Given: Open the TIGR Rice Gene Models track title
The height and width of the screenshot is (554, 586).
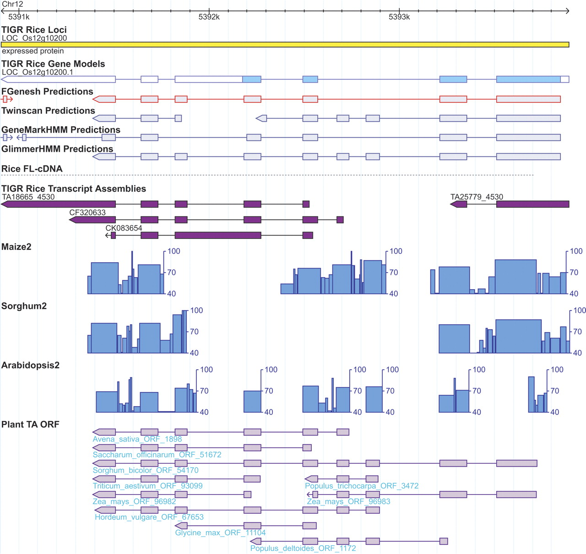Looking at the screenshot, I should [x=53, y=64].
